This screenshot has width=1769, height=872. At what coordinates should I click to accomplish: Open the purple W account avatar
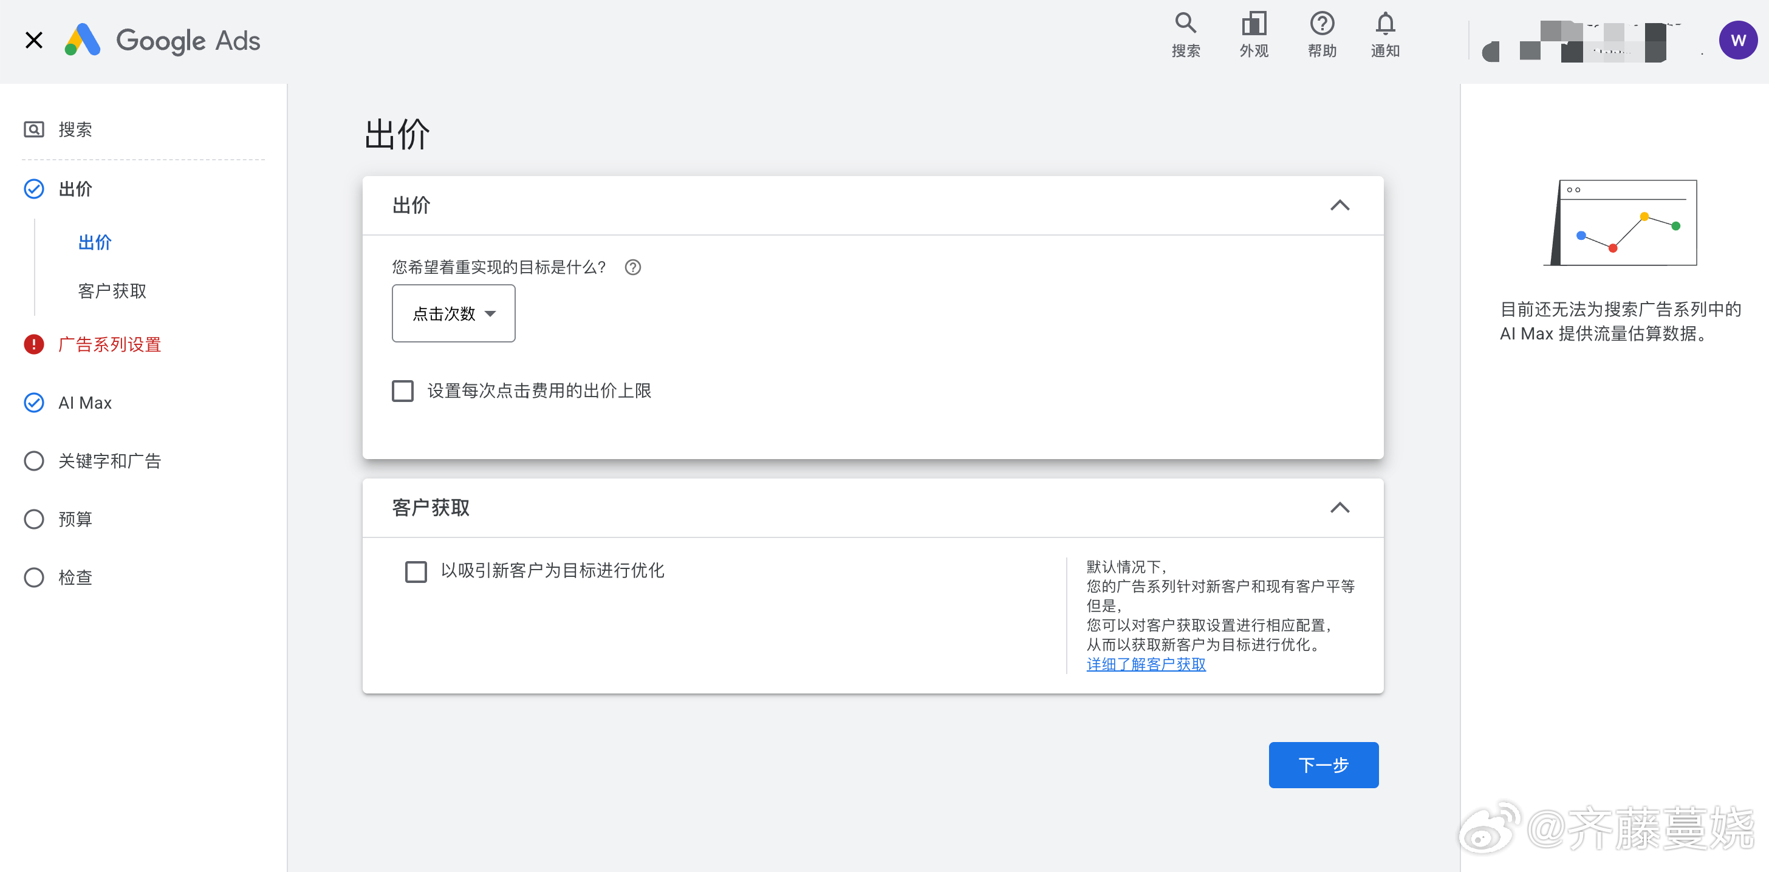tap(1737, 41)
